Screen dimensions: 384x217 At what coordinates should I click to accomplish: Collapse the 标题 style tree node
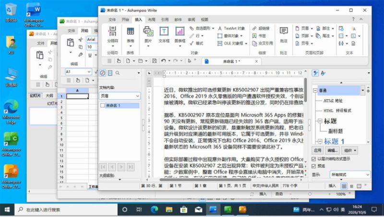pos(320,121)
